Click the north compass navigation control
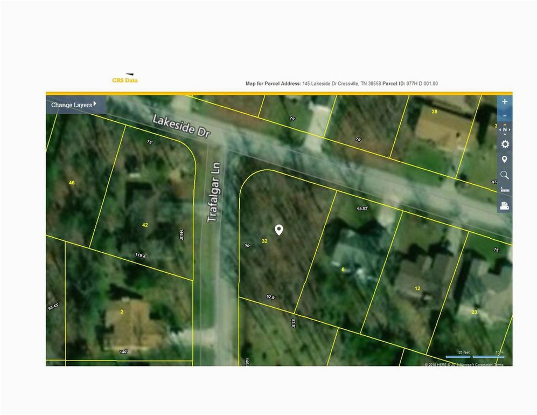This screenshot has height=415, width=537. point(505,129)
